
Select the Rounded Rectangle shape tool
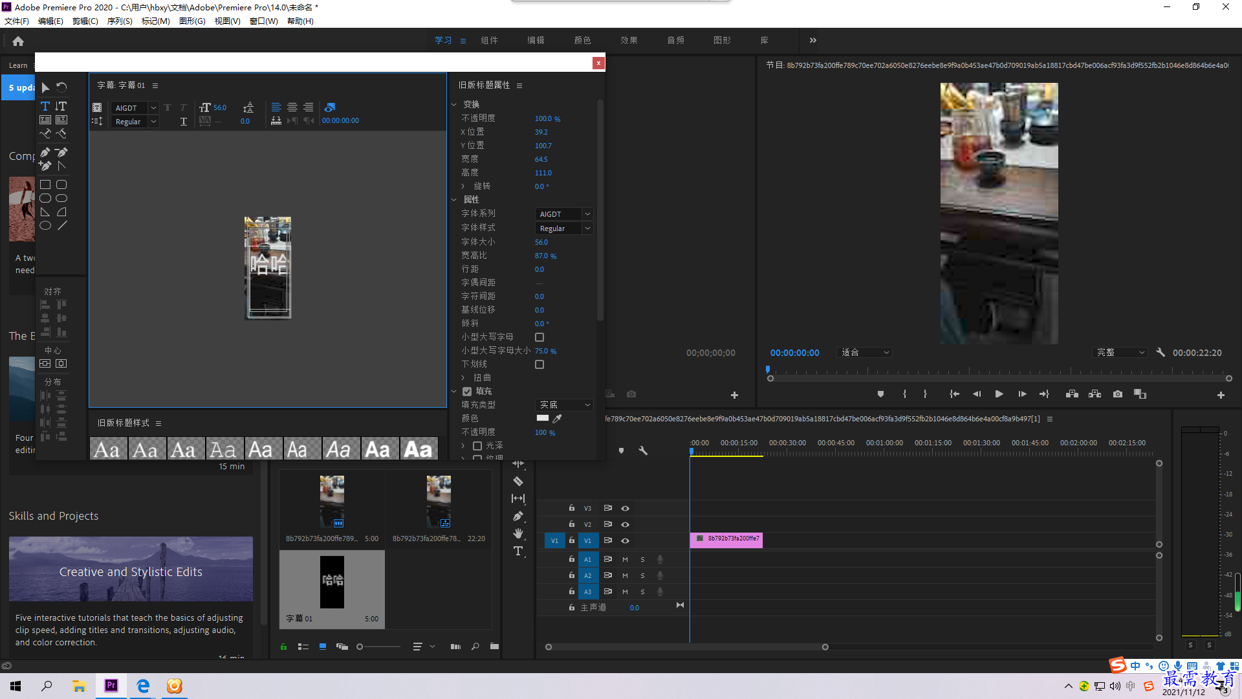[x=61, y=185]
